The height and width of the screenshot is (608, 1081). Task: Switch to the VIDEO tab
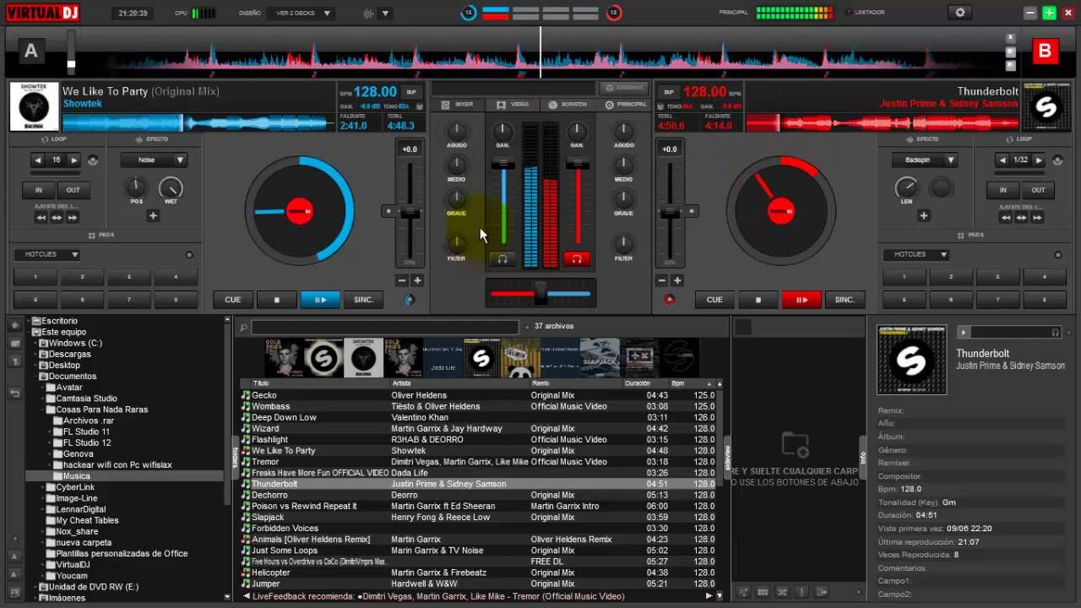(513, 104)
